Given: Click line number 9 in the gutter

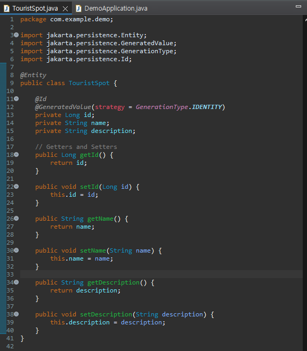Looking at the screenshot, I should click(12, 83).
